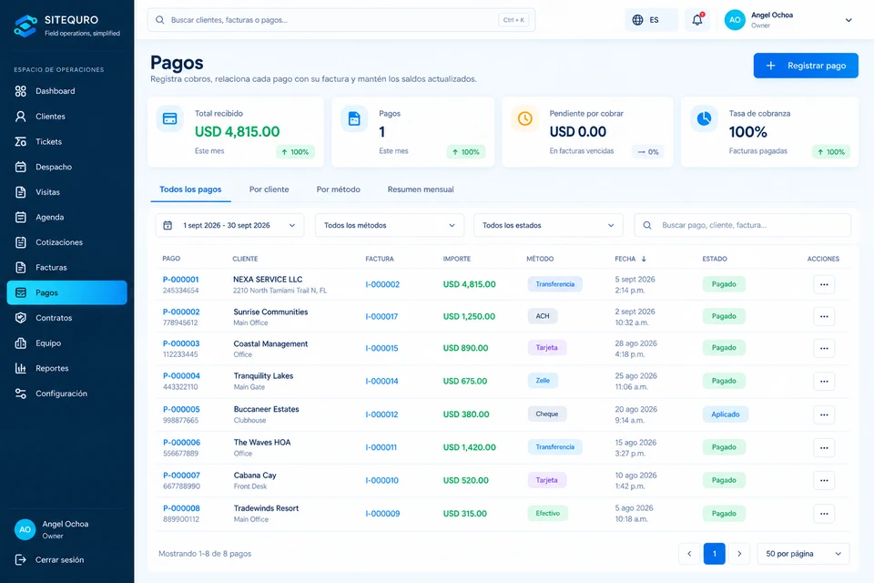
Task: Open the Todos los estados dropdown
Action: coord(548,225)
